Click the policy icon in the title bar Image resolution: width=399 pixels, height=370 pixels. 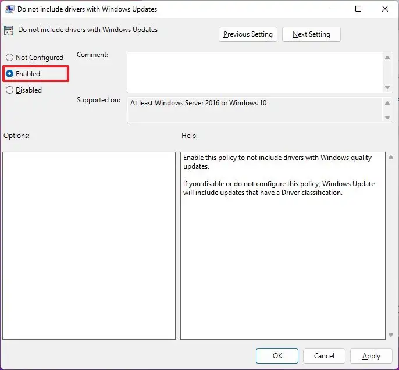(x=10, y=9)
